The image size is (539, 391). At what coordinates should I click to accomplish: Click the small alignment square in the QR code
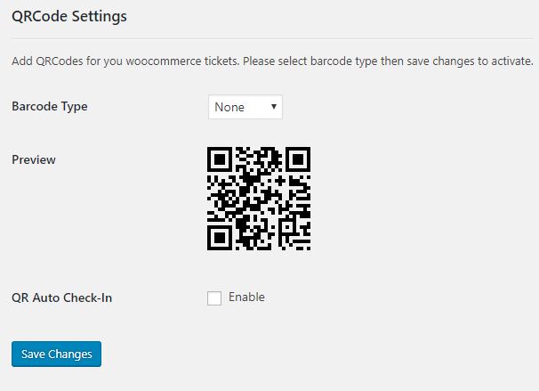(x=286, y=227)
